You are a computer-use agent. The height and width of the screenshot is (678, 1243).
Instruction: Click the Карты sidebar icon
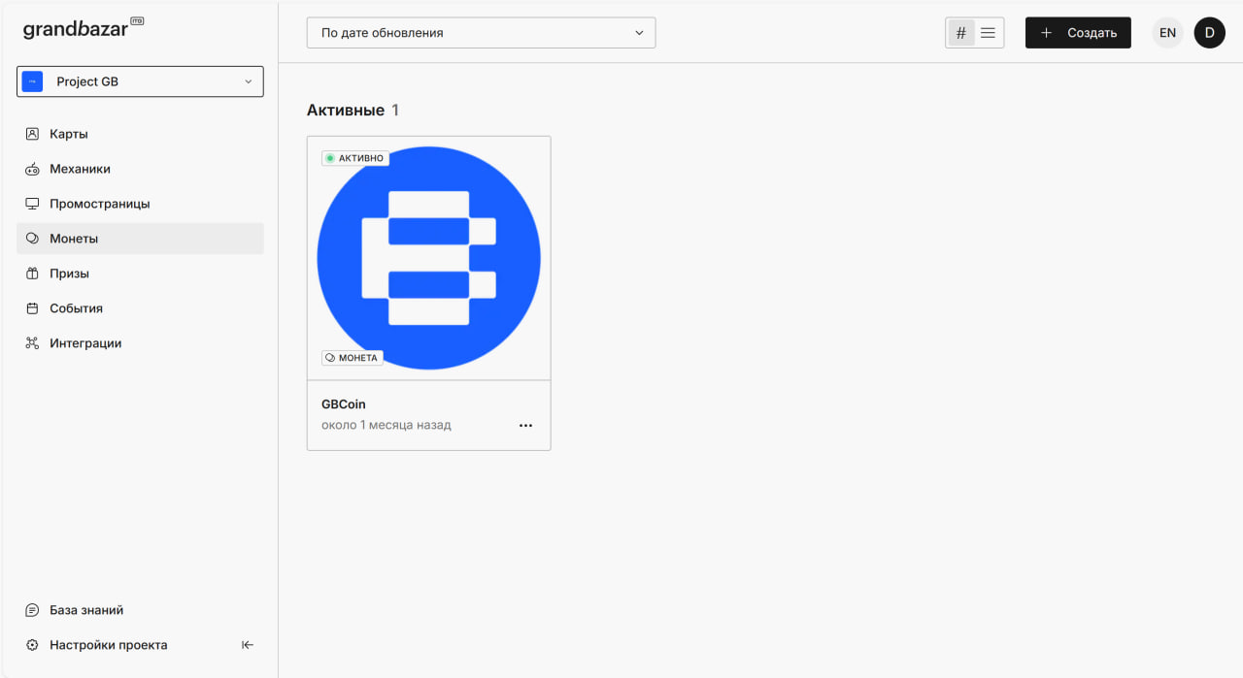coord(32,134)
